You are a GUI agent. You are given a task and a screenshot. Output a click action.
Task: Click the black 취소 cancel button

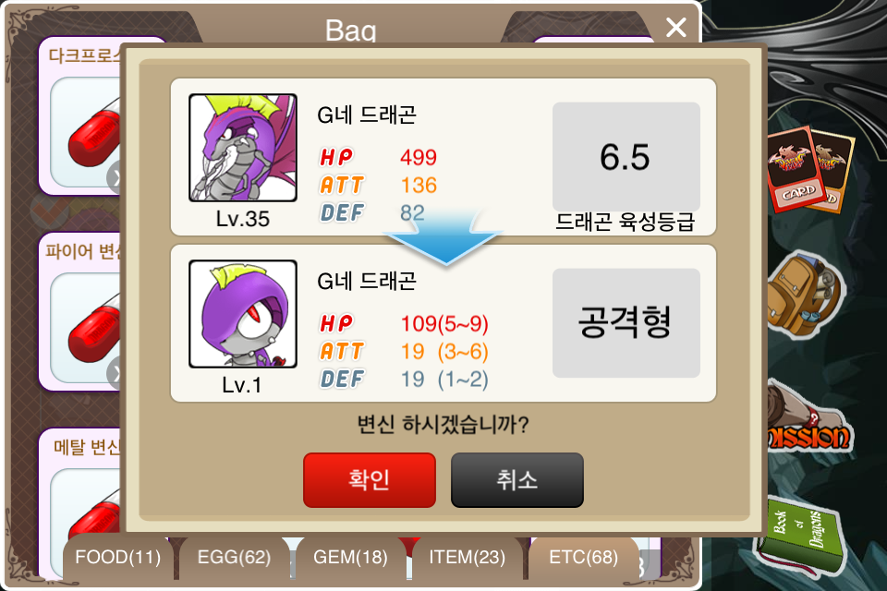pos(517,479)
